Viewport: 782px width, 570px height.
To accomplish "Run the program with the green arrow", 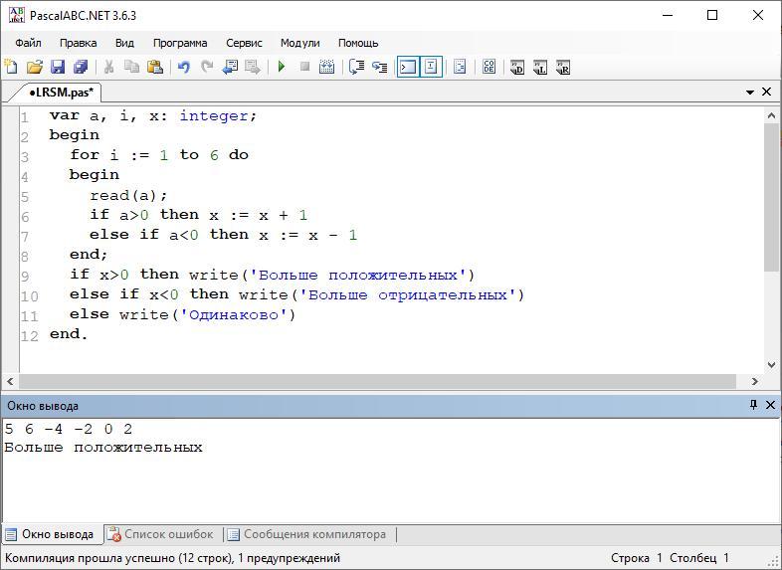I will point(282,67).
